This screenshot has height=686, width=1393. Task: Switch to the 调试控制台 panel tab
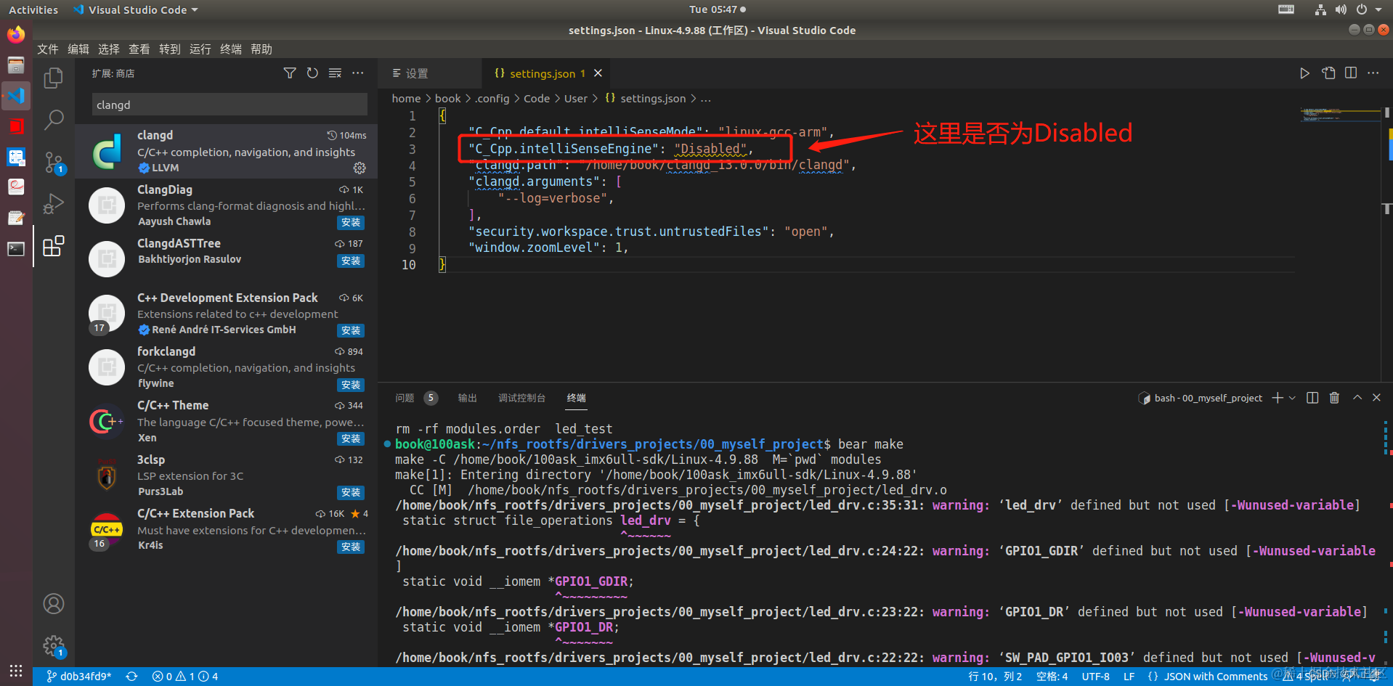click(521, 398)
